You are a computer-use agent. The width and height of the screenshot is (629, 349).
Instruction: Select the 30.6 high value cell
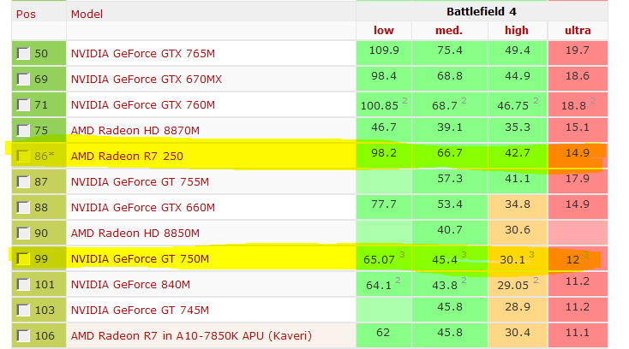(518, 233)
